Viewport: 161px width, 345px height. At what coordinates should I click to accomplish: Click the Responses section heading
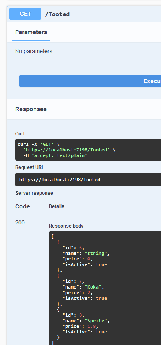[31, 109]
